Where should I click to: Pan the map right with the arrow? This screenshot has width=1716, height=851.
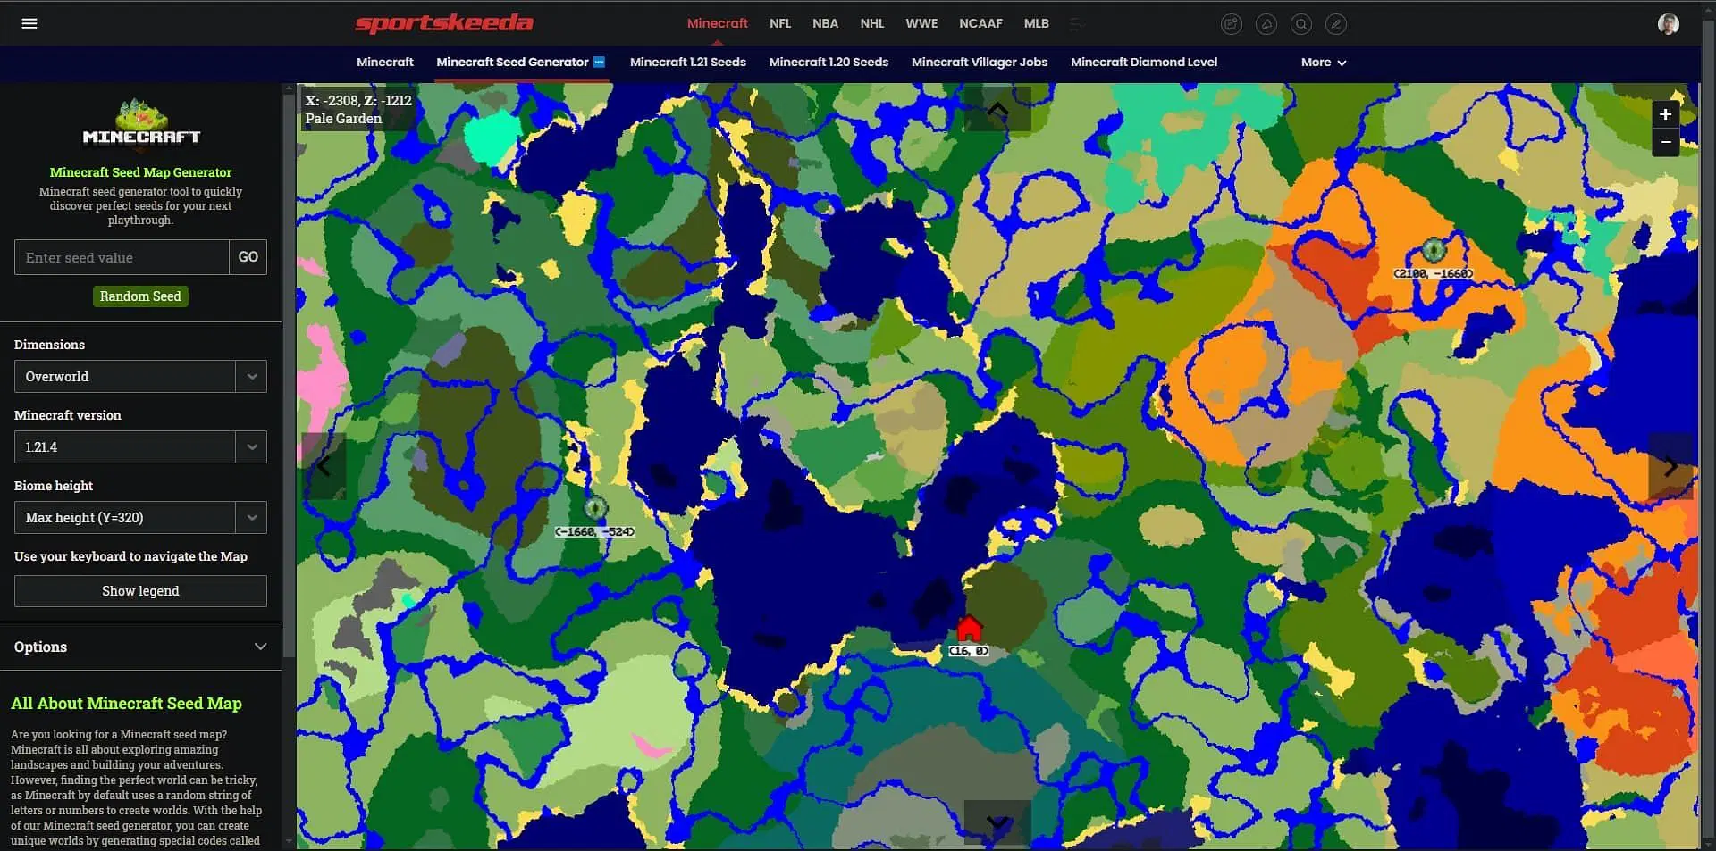coord(1670,465)
